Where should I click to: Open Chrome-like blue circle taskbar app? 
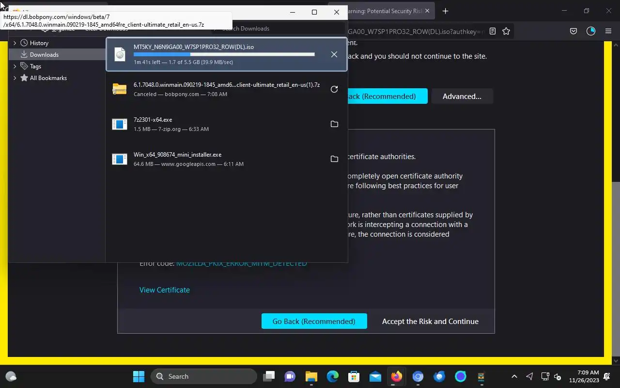point(418,376)
